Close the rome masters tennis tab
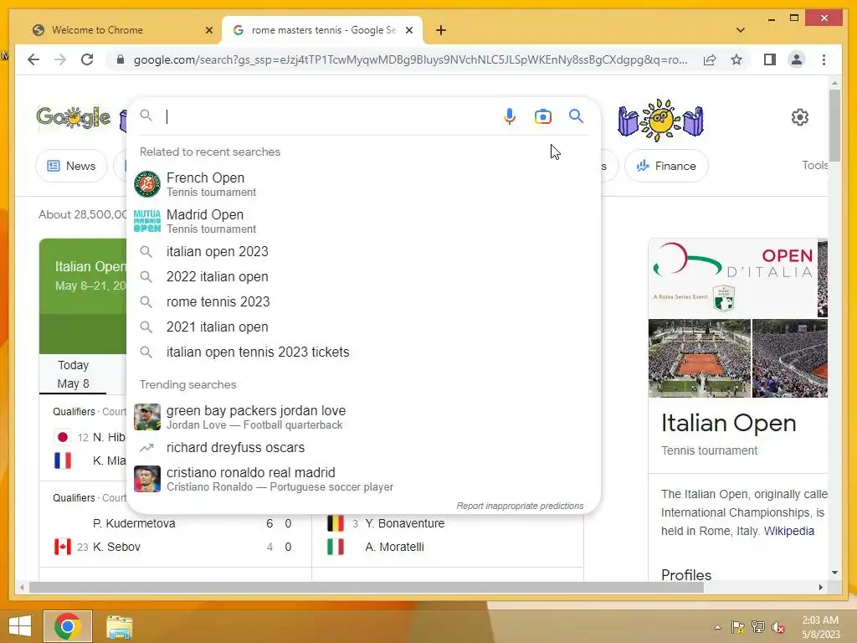857x643 pixels. click(x=408, y=30)
